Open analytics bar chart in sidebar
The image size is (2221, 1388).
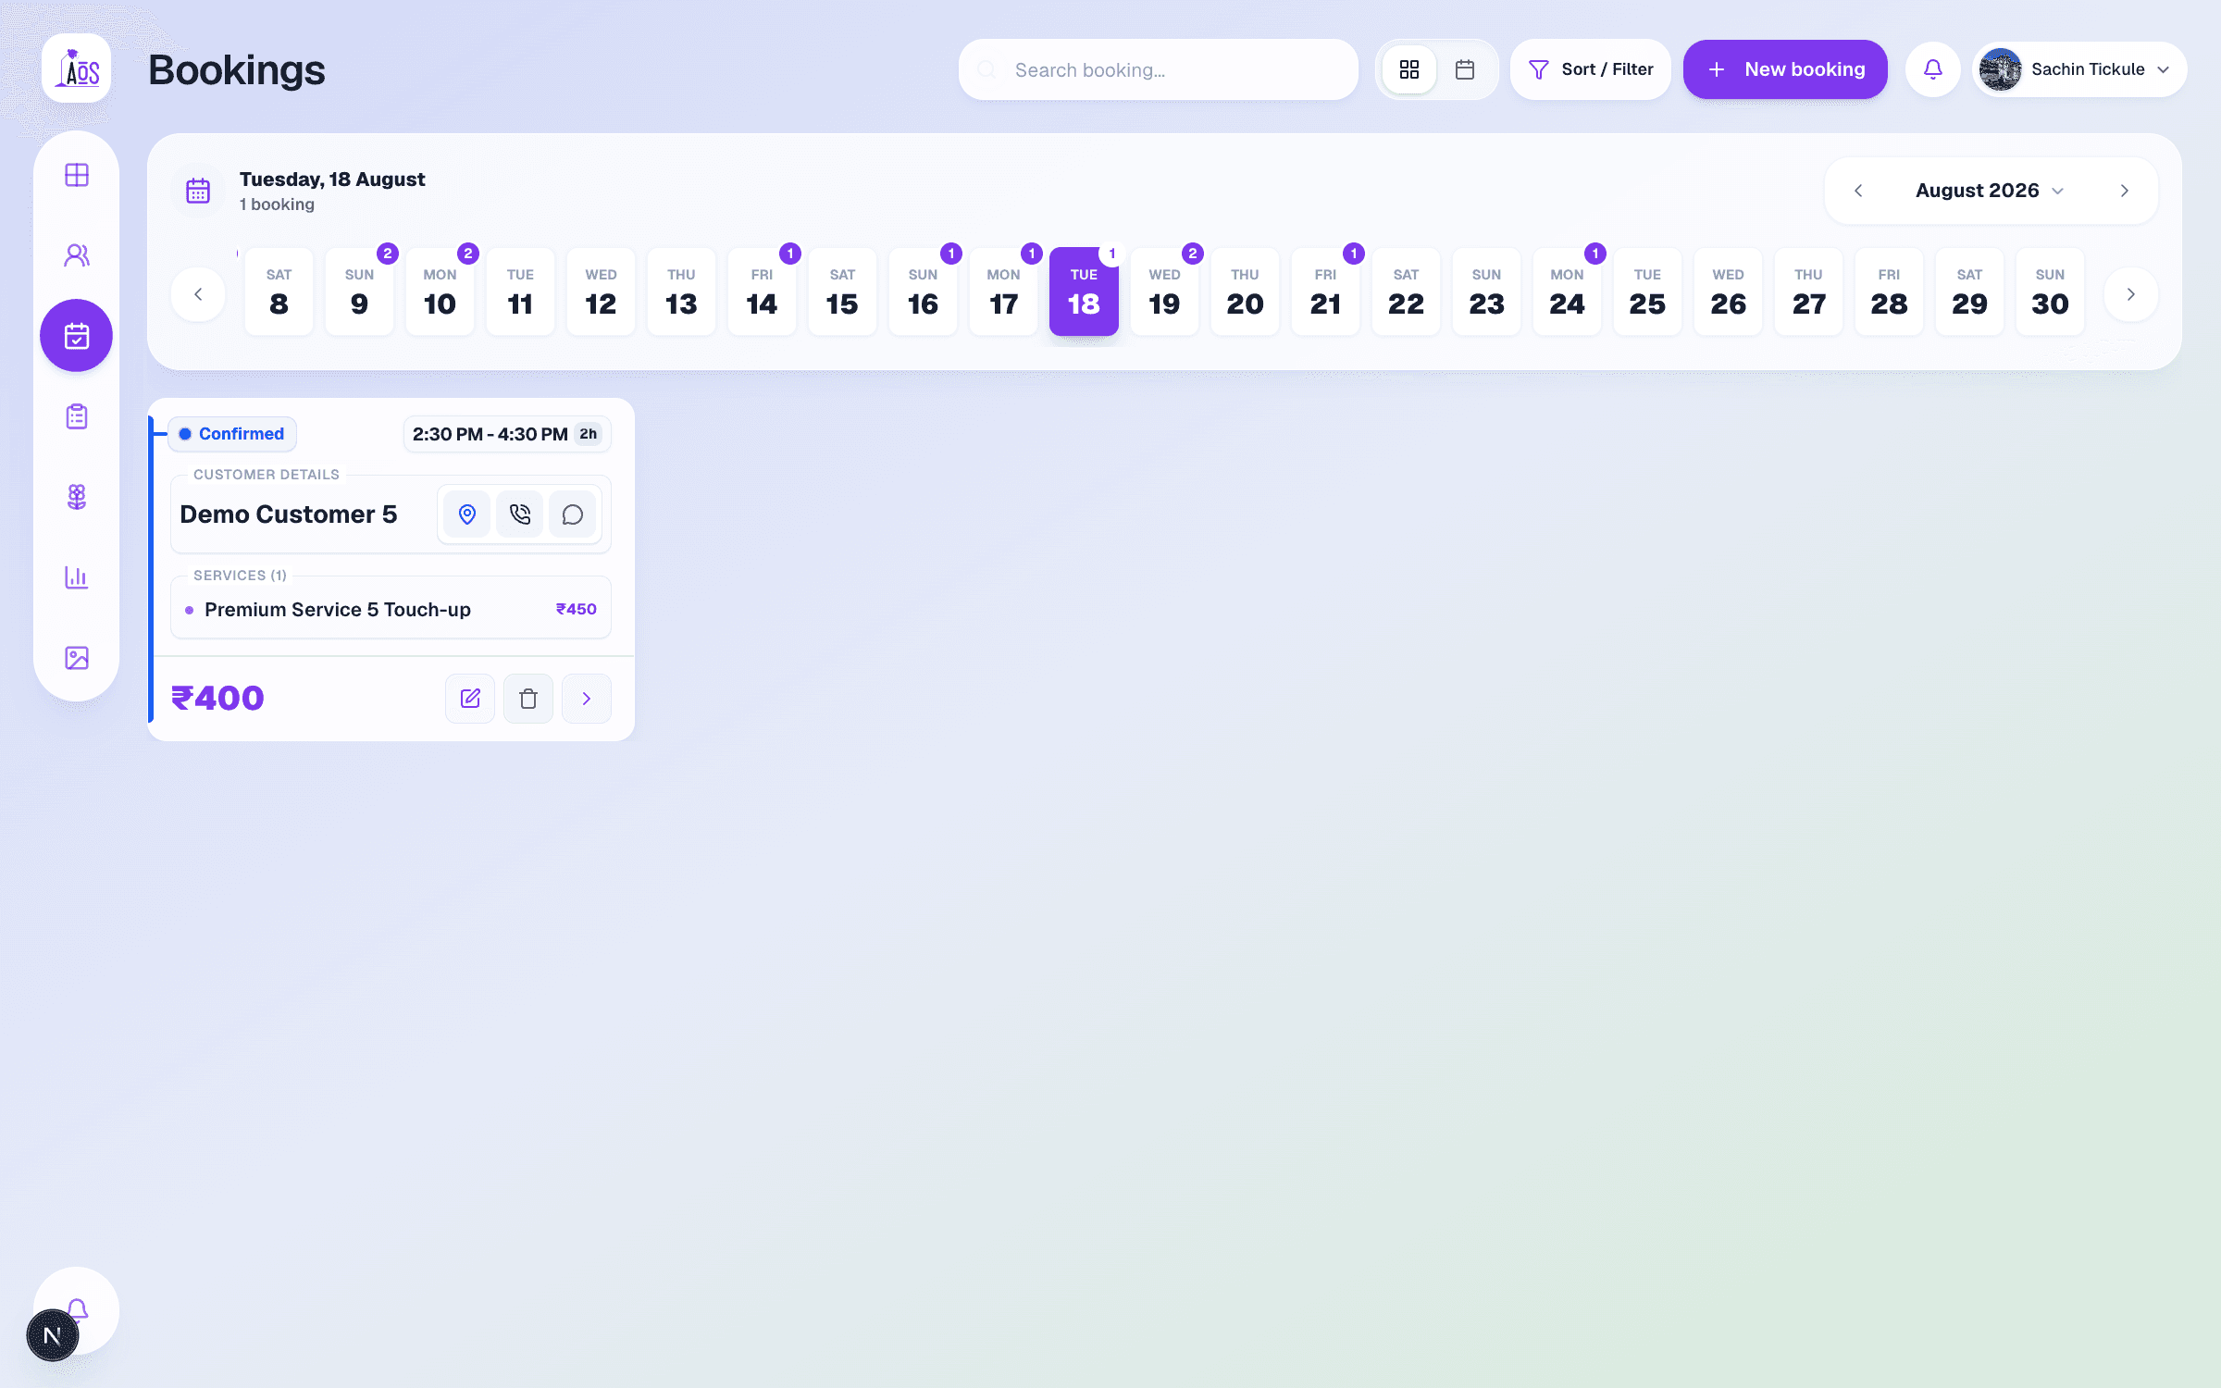77,577
